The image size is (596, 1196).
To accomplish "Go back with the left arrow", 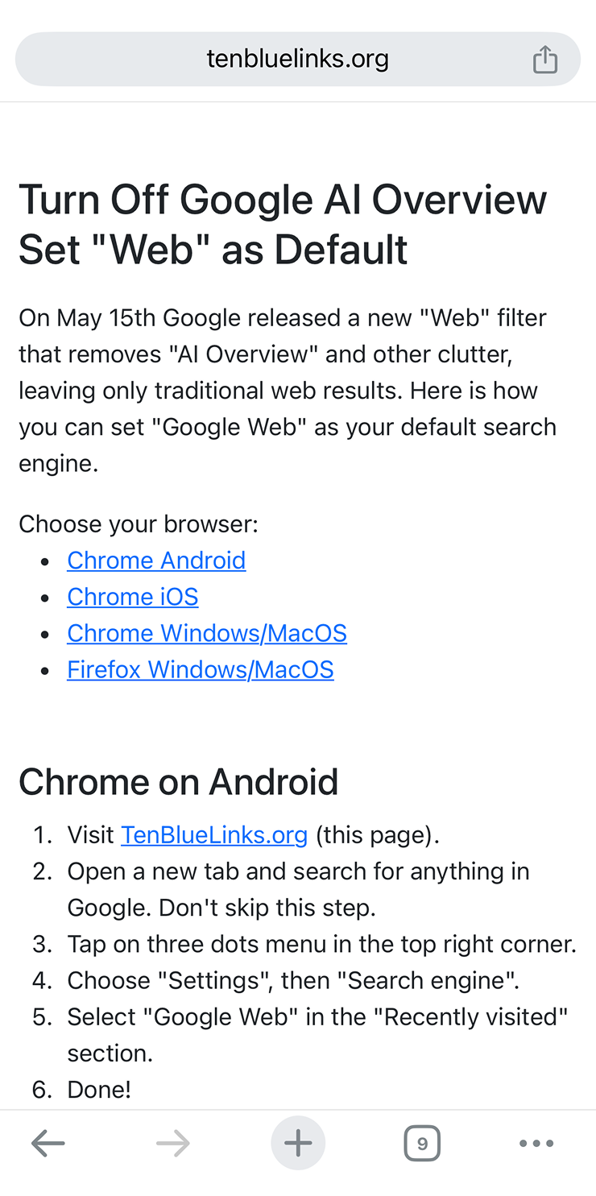I will pos(48,1143).
